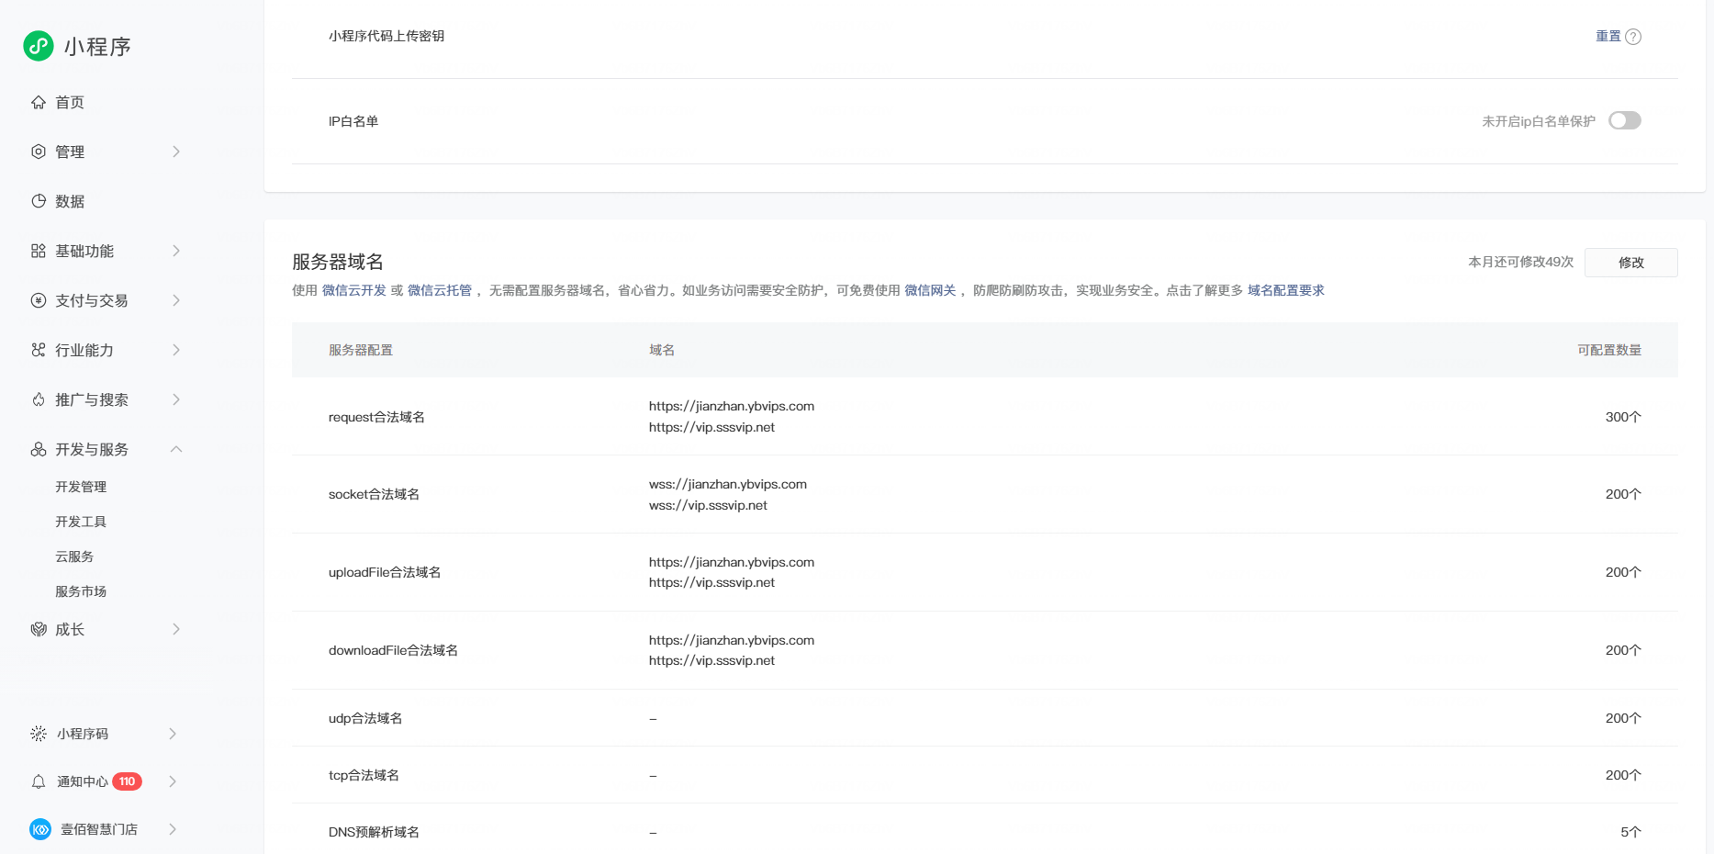Open the 服务市场 submenu item
1714x854 pixels.
tap(81, 591)
